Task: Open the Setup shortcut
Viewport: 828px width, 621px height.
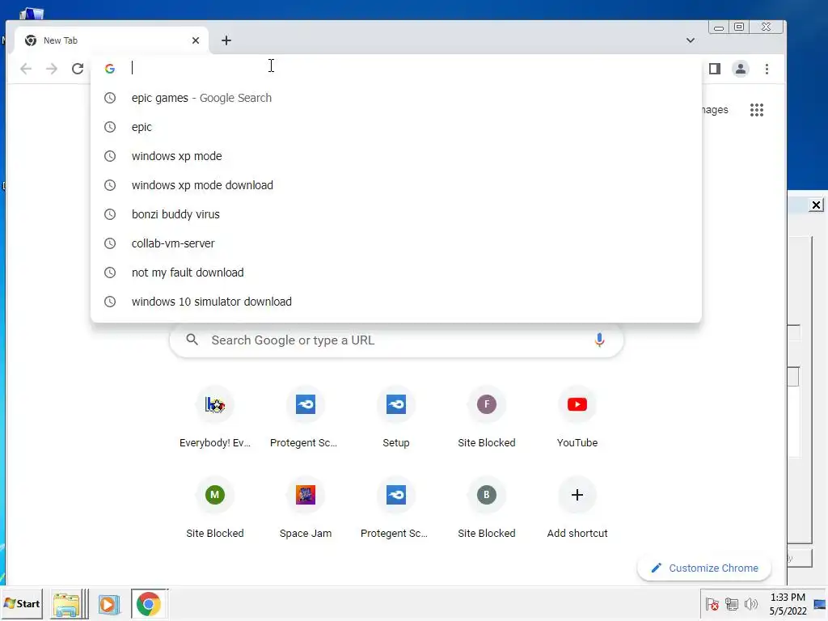Action: [396, 418]
